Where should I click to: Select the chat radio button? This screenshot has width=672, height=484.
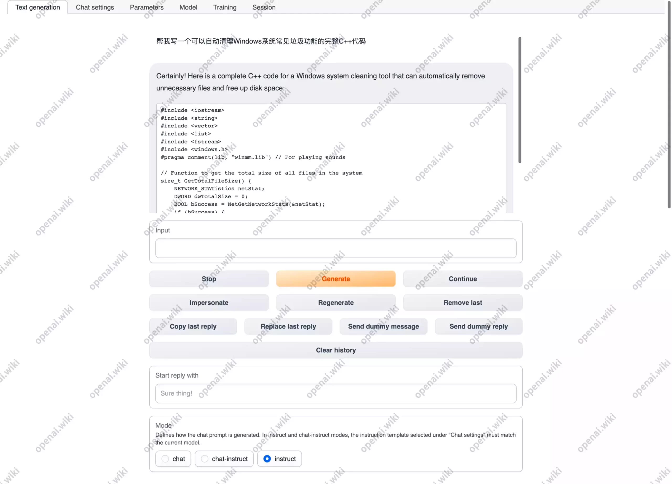165,459
